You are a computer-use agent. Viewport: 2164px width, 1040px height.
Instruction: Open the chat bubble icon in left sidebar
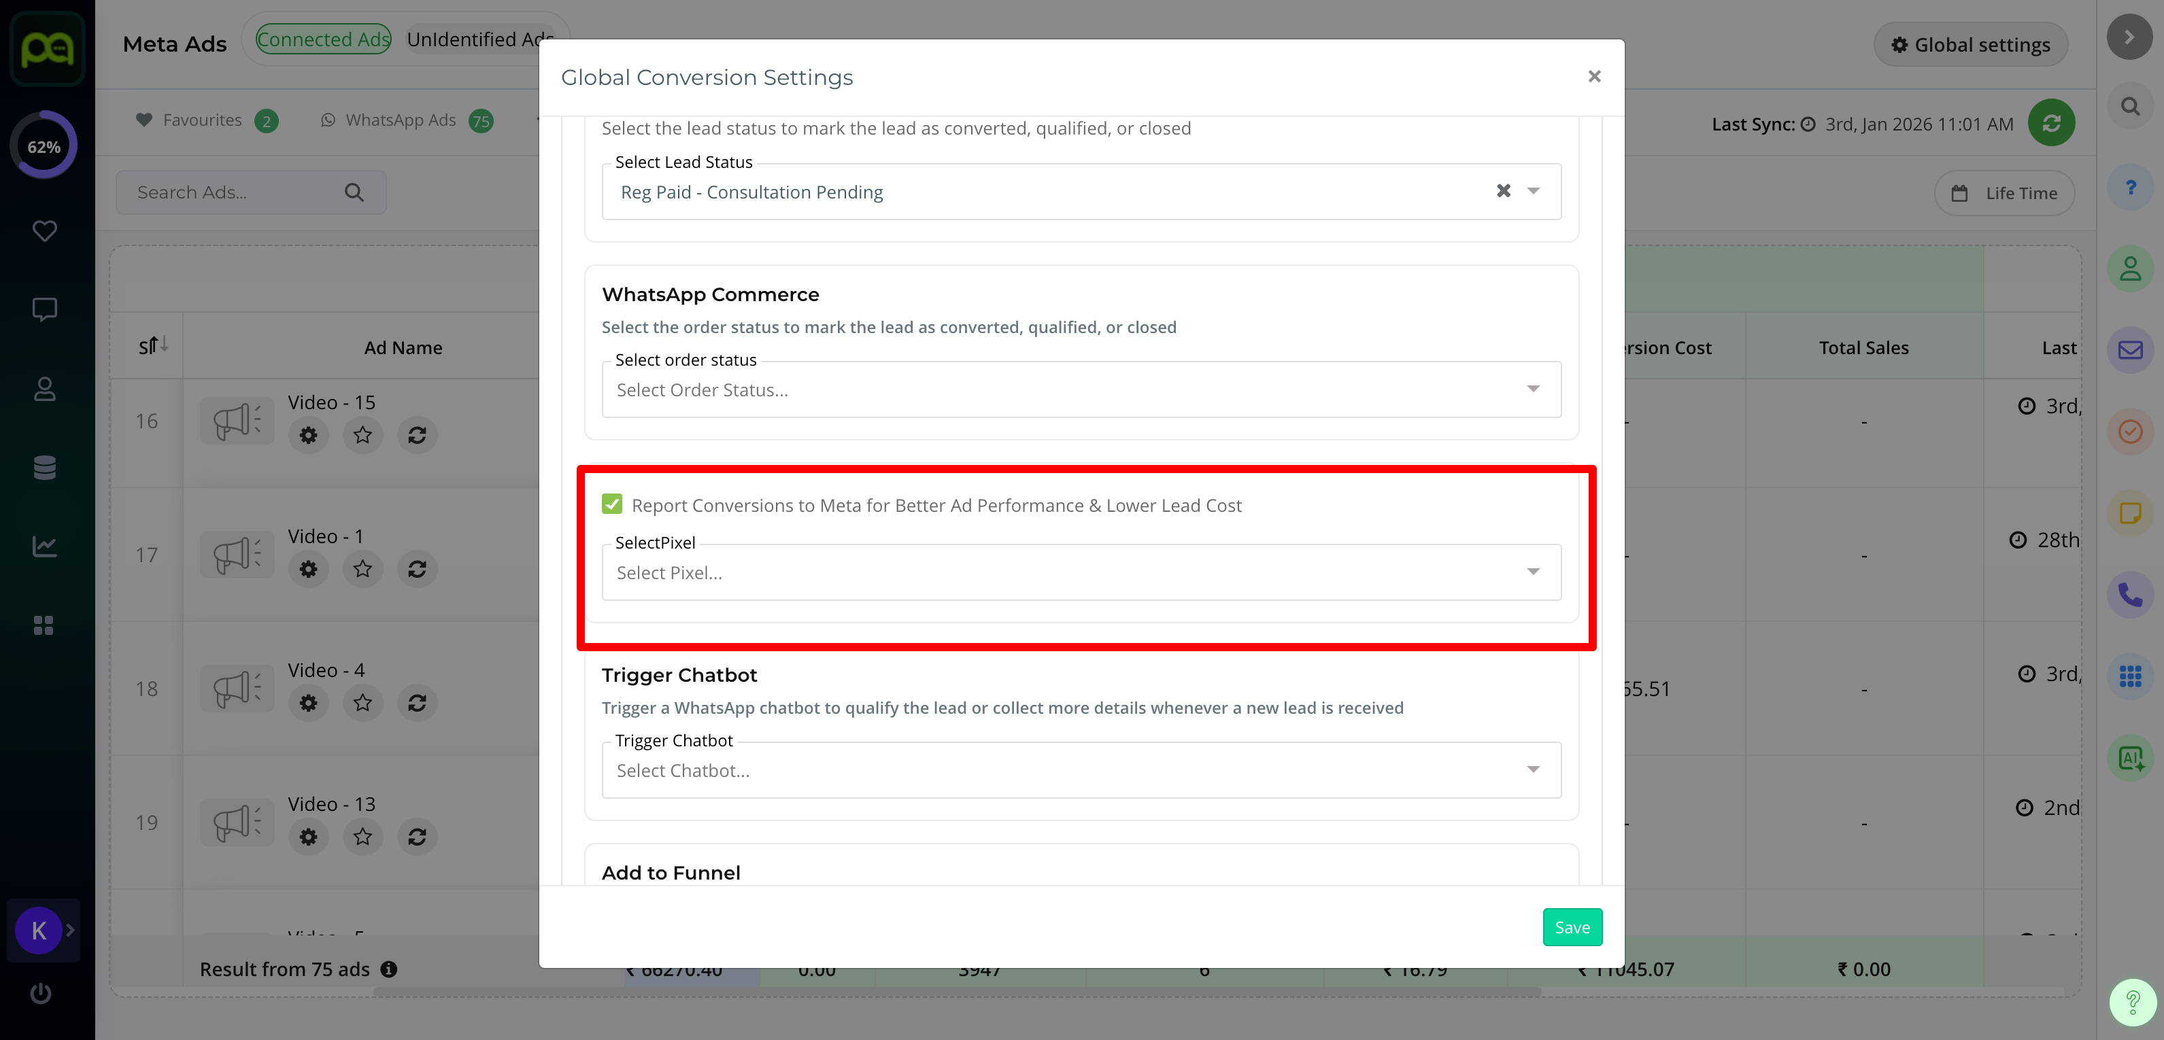(44, 309)
